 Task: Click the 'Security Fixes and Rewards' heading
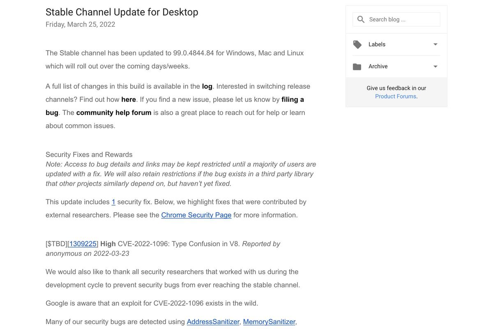point(89,155)
